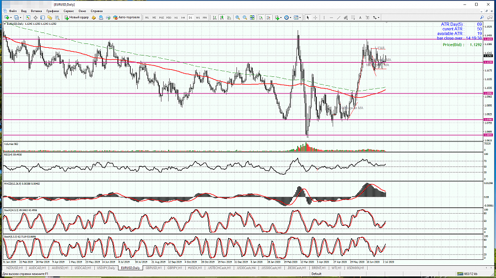
Task: Select the Equidistant Channel tool
Action: 346,18
